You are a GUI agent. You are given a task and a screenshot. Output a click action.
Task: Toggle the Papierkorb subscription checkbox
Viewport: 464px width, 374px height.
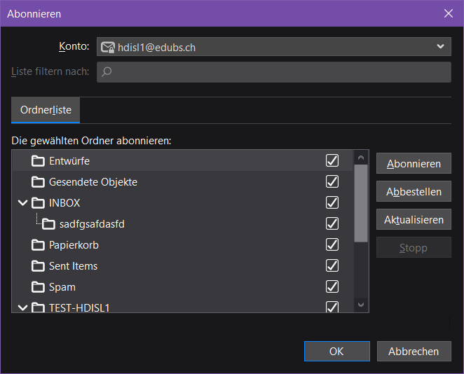coord(332,245)
